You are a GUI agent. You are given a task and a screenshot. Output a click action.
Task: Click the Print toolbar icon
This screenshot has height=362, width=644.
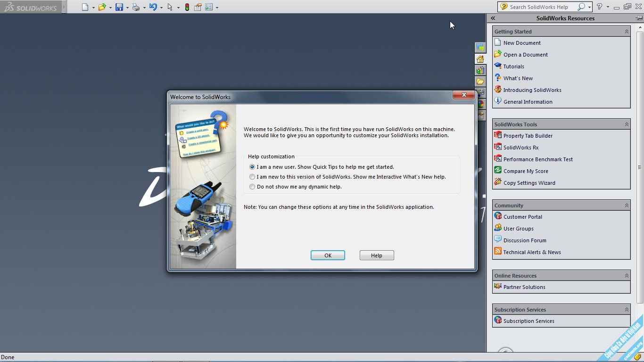136,7
